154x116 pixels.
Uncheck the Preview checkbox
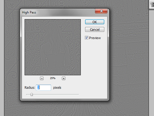(x=86, y=38)
